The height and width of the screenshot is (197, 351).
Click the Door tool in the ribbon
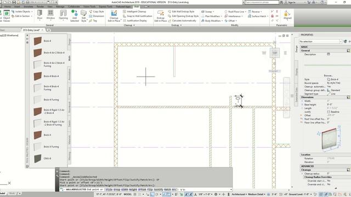tap(39, 15)
